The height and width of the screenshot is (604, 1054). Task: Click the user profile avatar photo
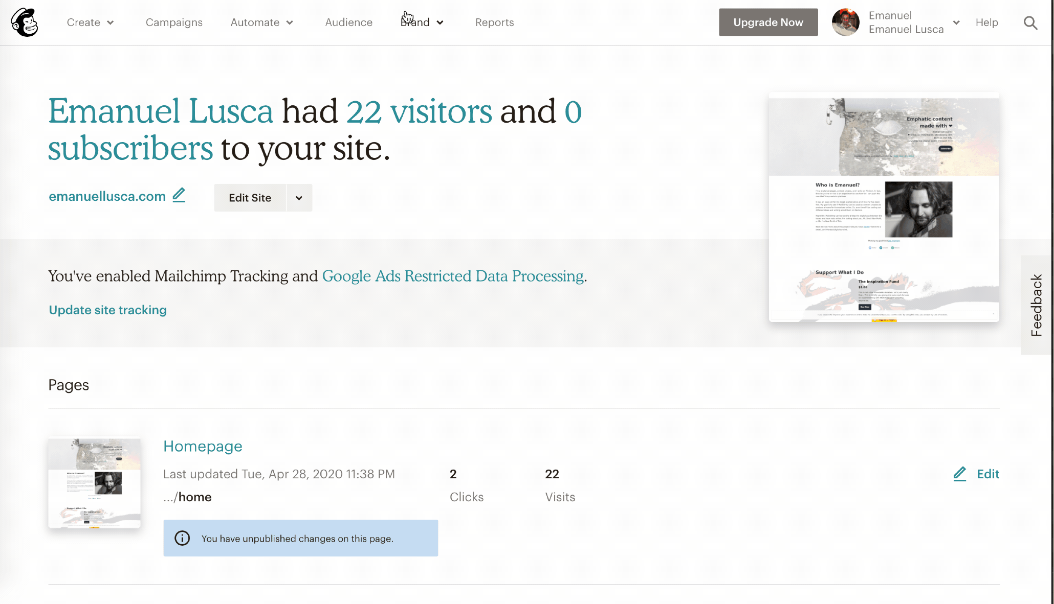pos(845,22)
